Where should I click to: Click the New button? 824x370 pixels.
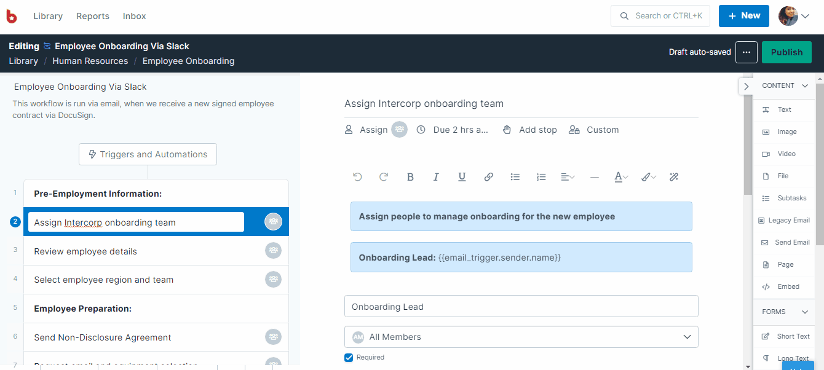[744, 16]
